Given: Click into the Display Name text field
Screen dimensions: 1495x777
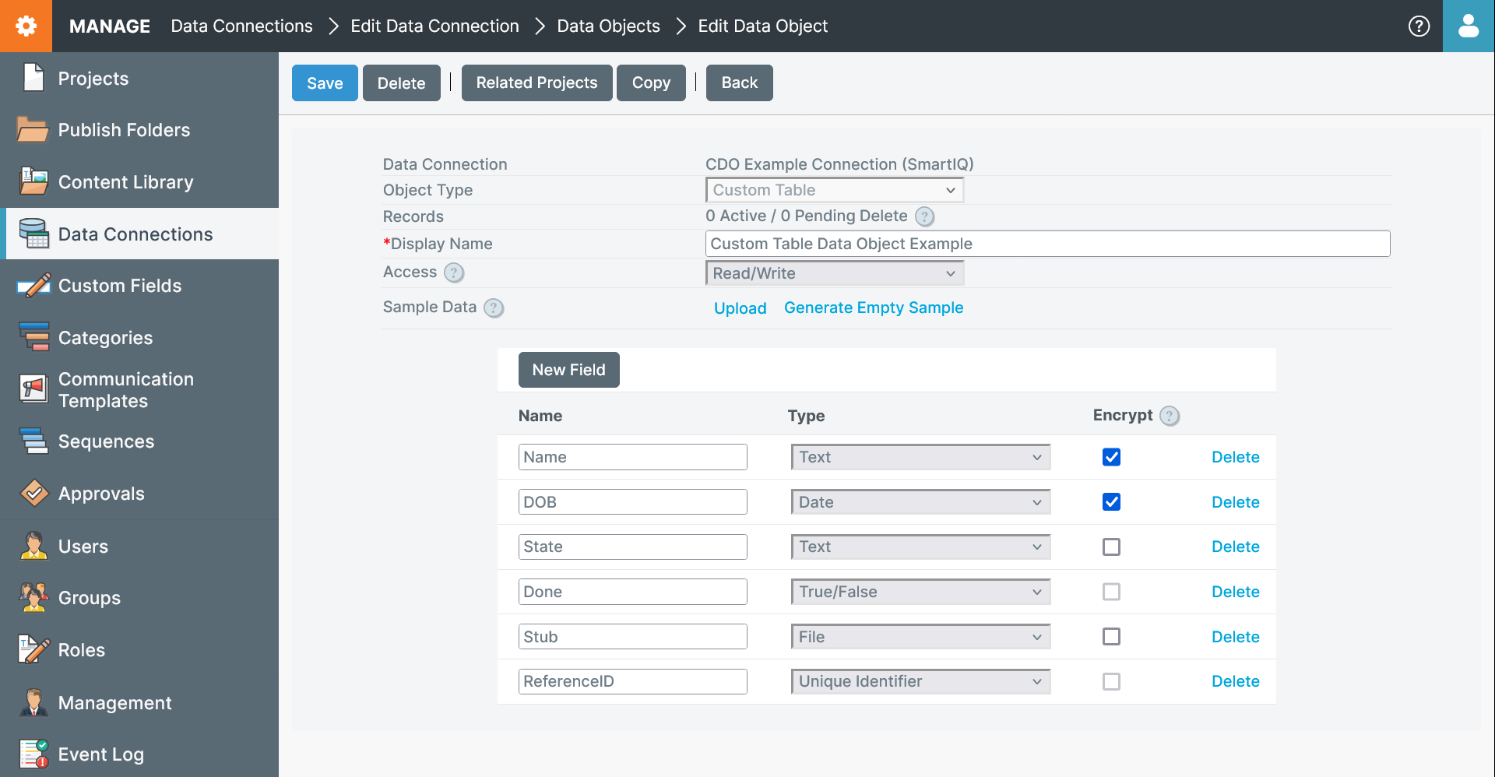Looking at the screenshot, I should [x=1046, y=244].
